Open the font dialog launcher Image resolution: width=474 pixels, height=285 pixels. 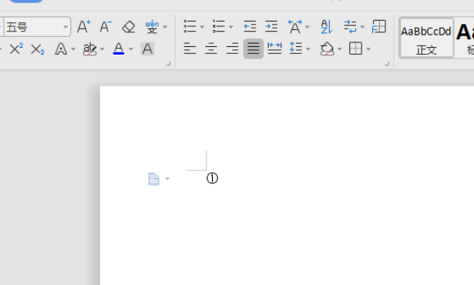click(x=168, y=63)
